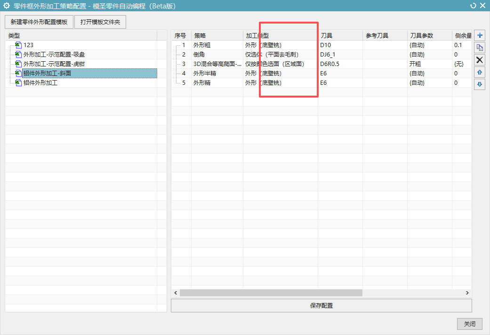
Task: Select the 外形半精 strategy cell
Action: [217, 73]
